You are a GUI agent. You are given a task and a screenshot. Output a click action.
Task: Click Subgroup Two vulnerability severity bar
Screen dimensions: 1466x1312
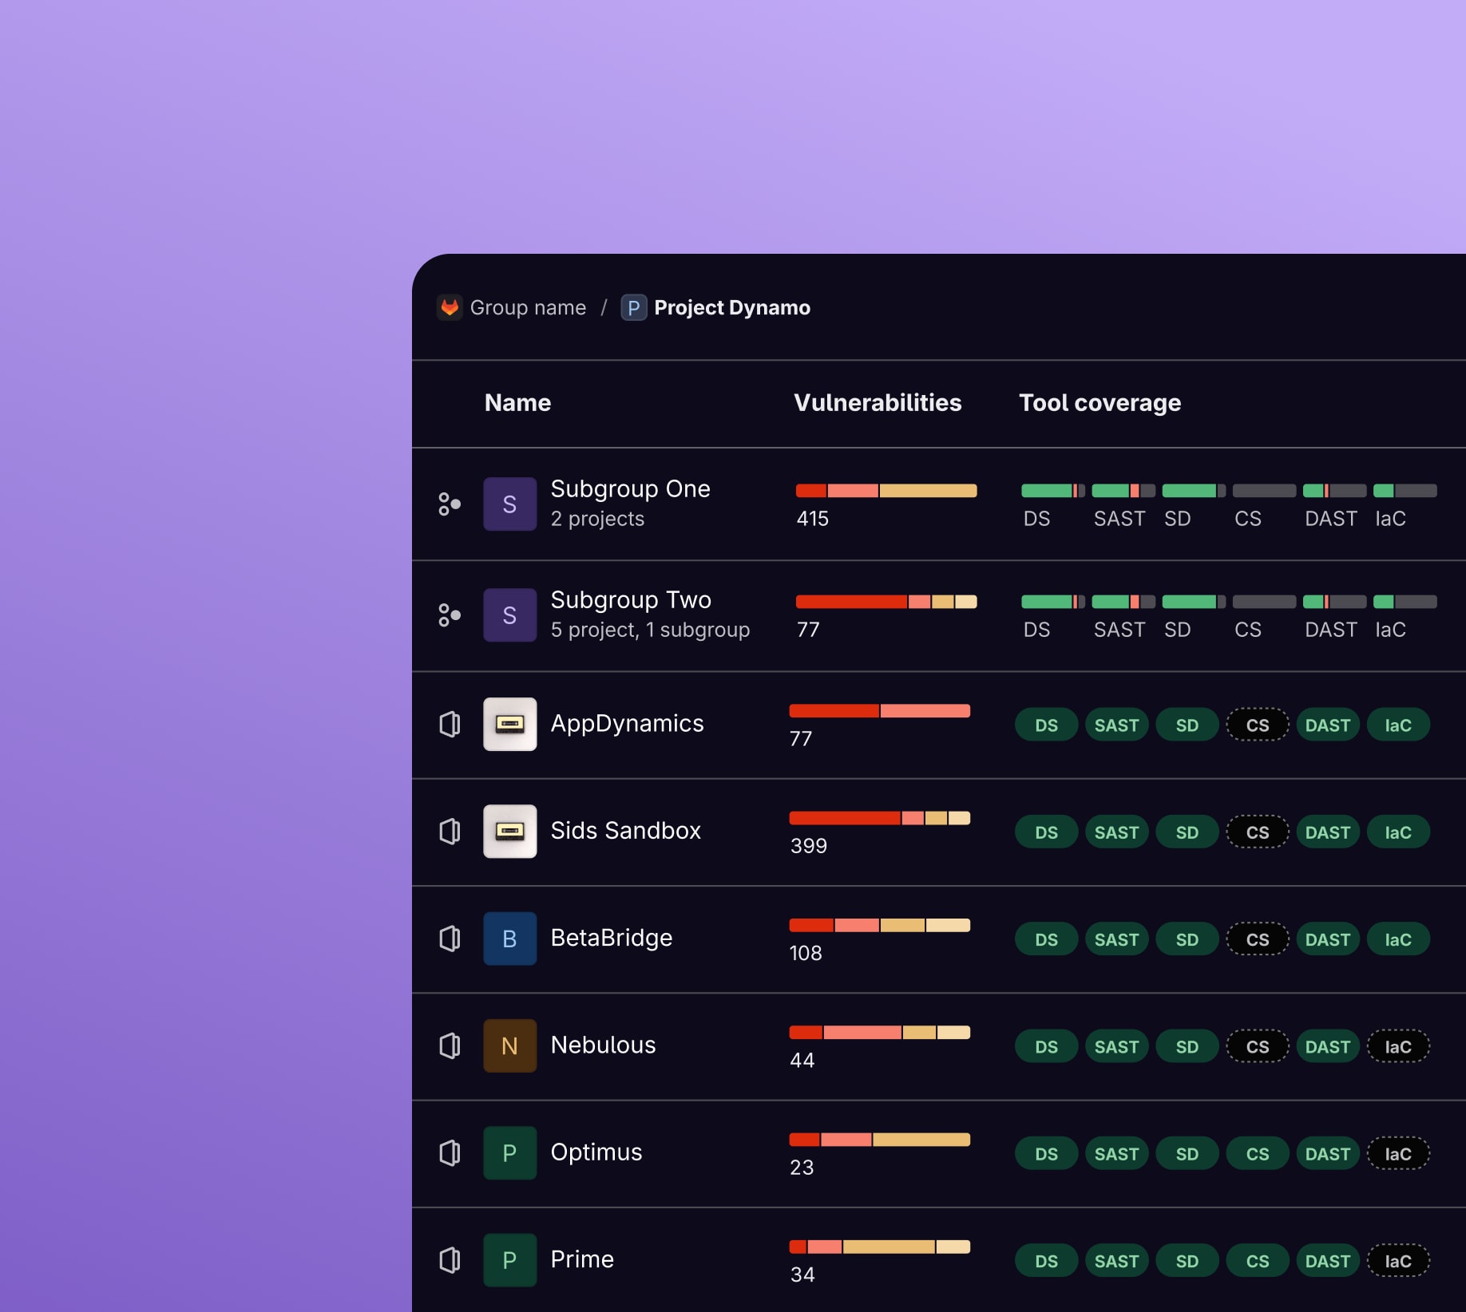tap(886, 602)
